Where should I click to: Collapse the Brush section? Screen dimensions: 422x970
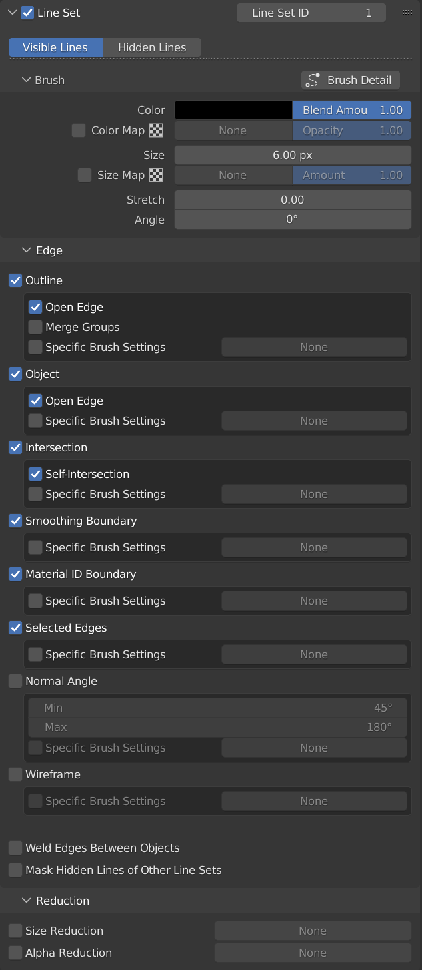27,80
